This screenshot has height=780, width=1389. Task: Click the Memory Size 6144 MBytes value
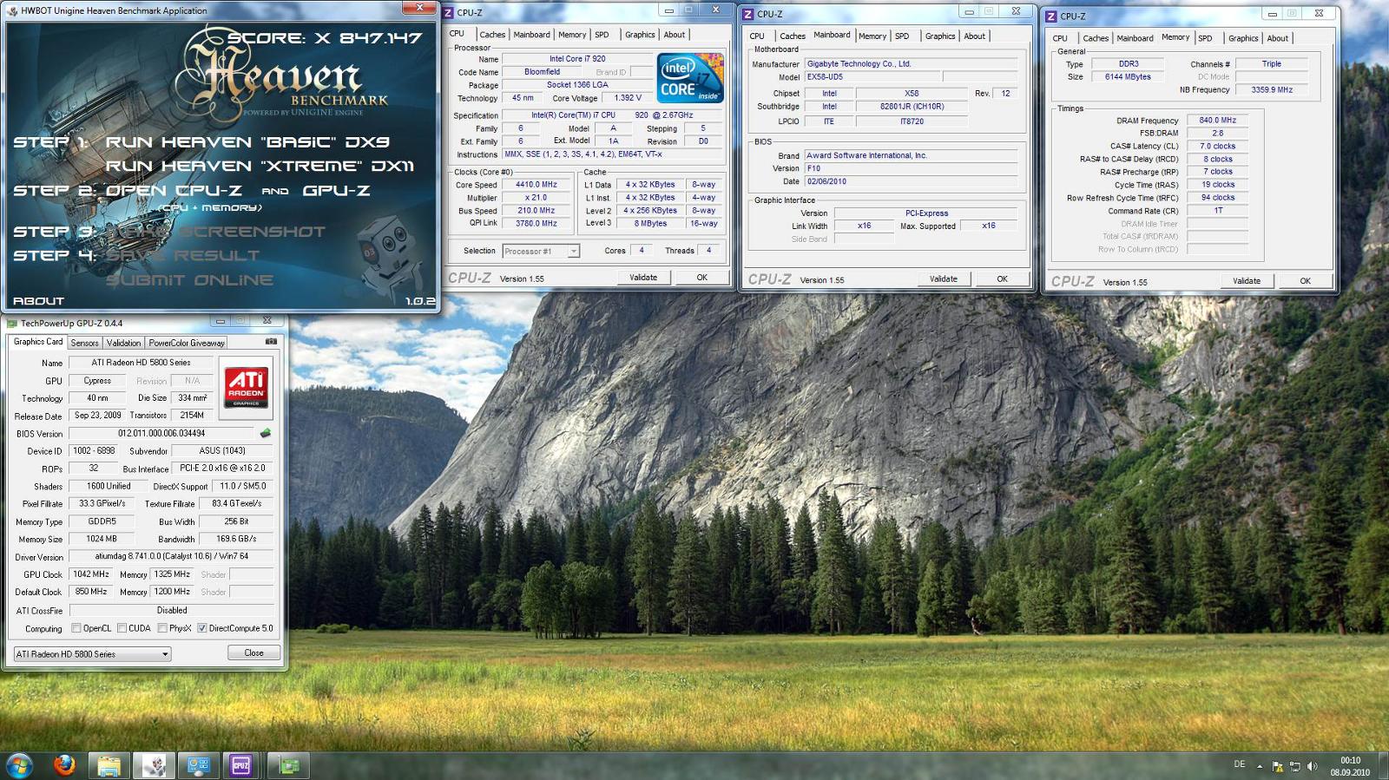point(1128,76)
